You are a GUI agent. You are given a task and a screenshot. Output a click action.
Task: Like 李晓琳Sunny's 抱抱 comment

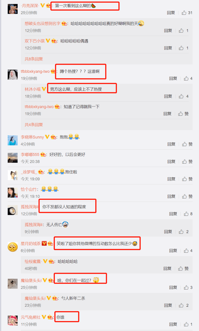point(188,144)
